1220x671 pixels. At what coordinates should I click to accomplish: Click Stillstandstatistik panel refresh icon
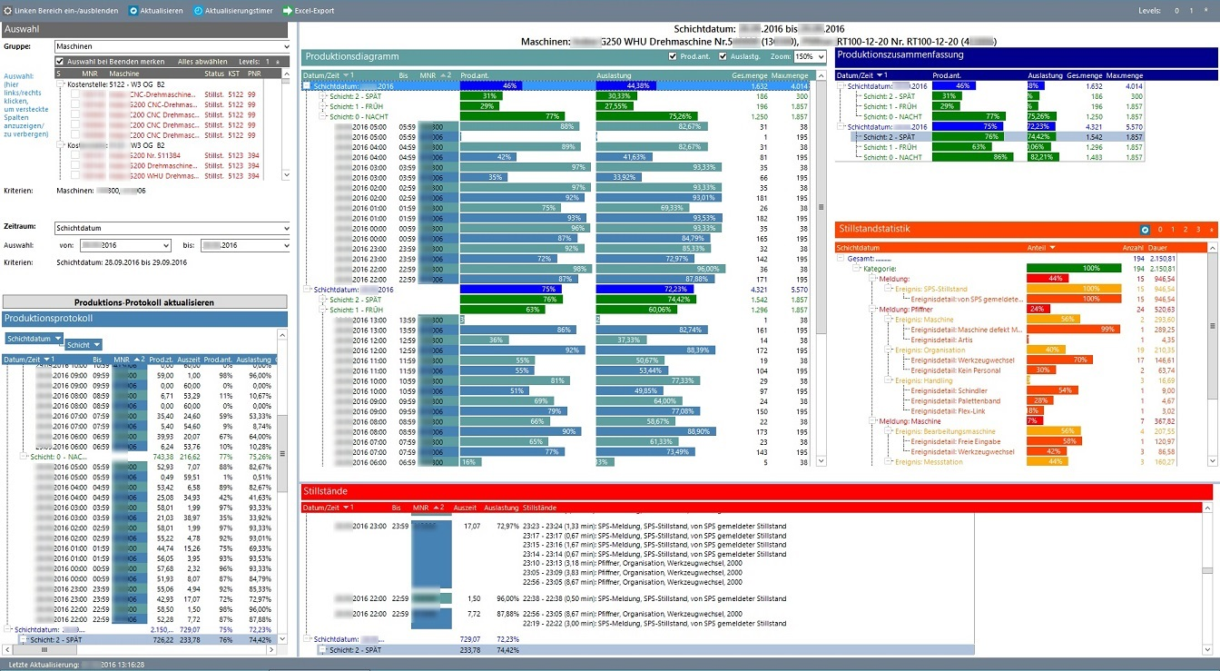click(1146, 230)
